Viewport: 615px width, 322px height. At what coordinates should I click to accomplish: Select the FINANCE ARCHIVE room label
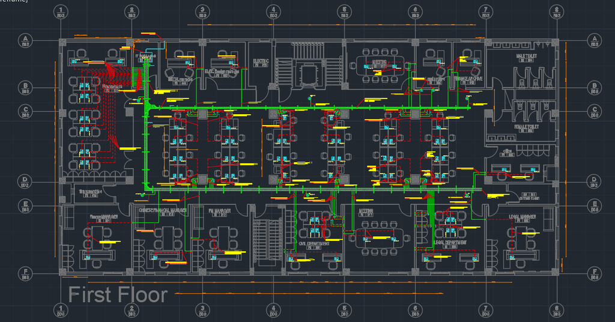[x=468, y=79]
